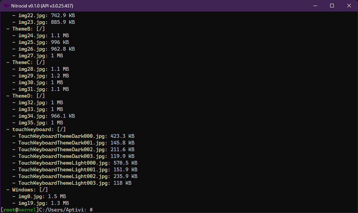Click the img24.jpg file entry
This screenshot has height=213, width=358.
33,36
